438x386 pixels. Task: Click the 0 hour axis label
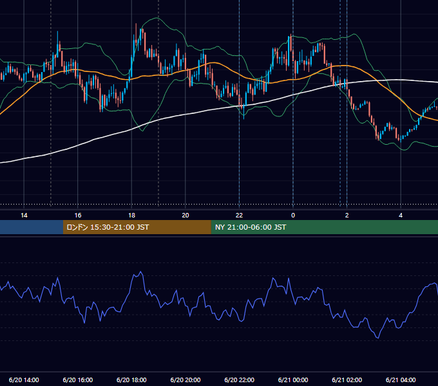293,216
